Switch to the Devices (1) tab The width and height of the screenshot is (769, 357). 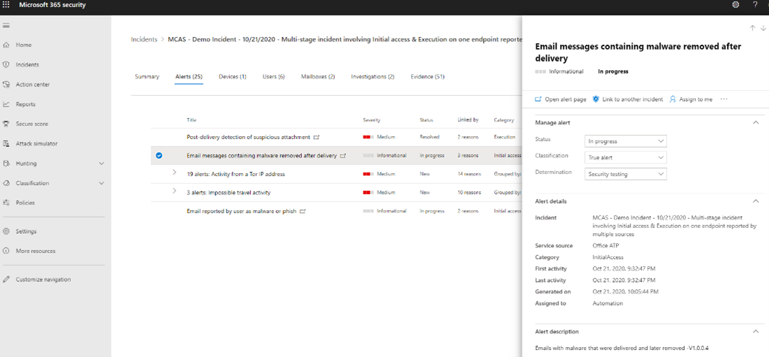click(x=233, y=77)
